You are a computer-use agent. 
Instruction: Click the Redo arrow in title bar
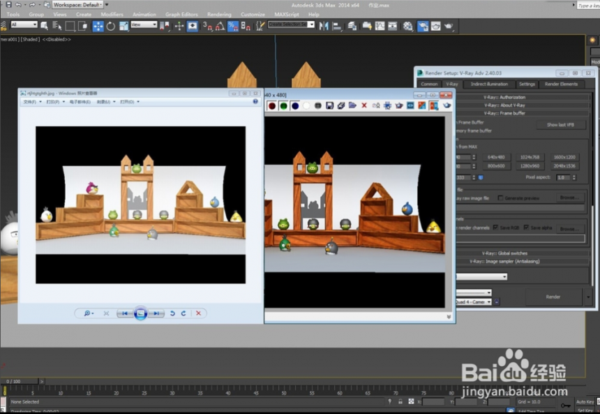pos(32,5)
